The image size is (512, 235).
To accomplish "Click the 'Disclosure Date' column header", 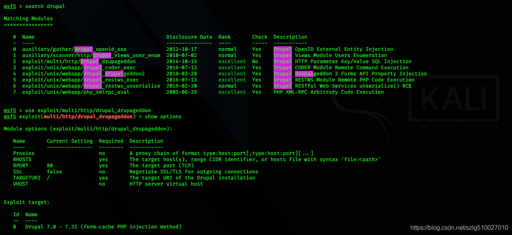I will [189, 37].
